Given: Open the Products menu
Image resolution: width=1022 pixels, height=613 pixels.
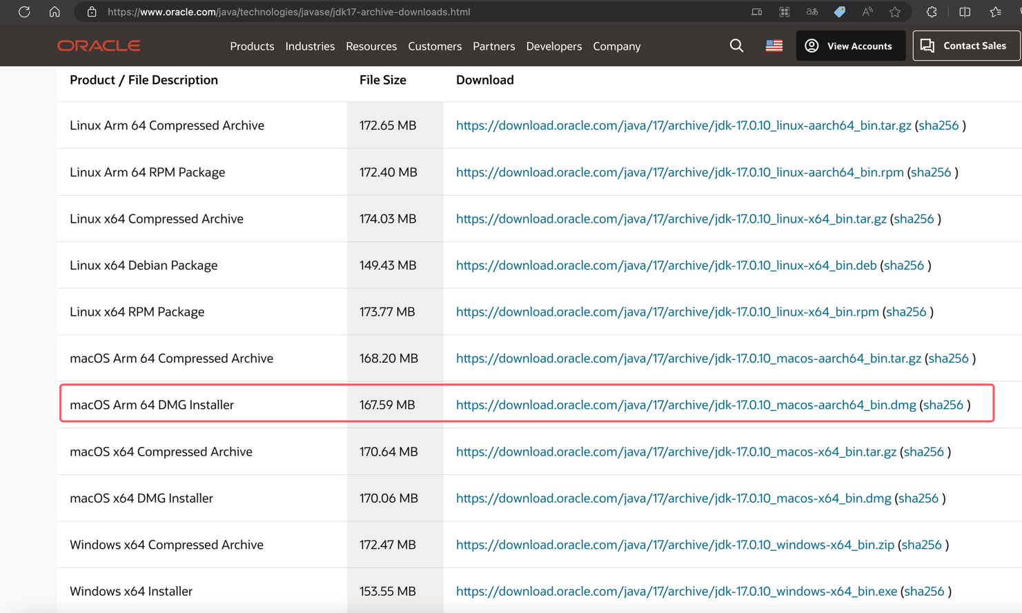Looking at the screenshot, I should tap(252, 46).
